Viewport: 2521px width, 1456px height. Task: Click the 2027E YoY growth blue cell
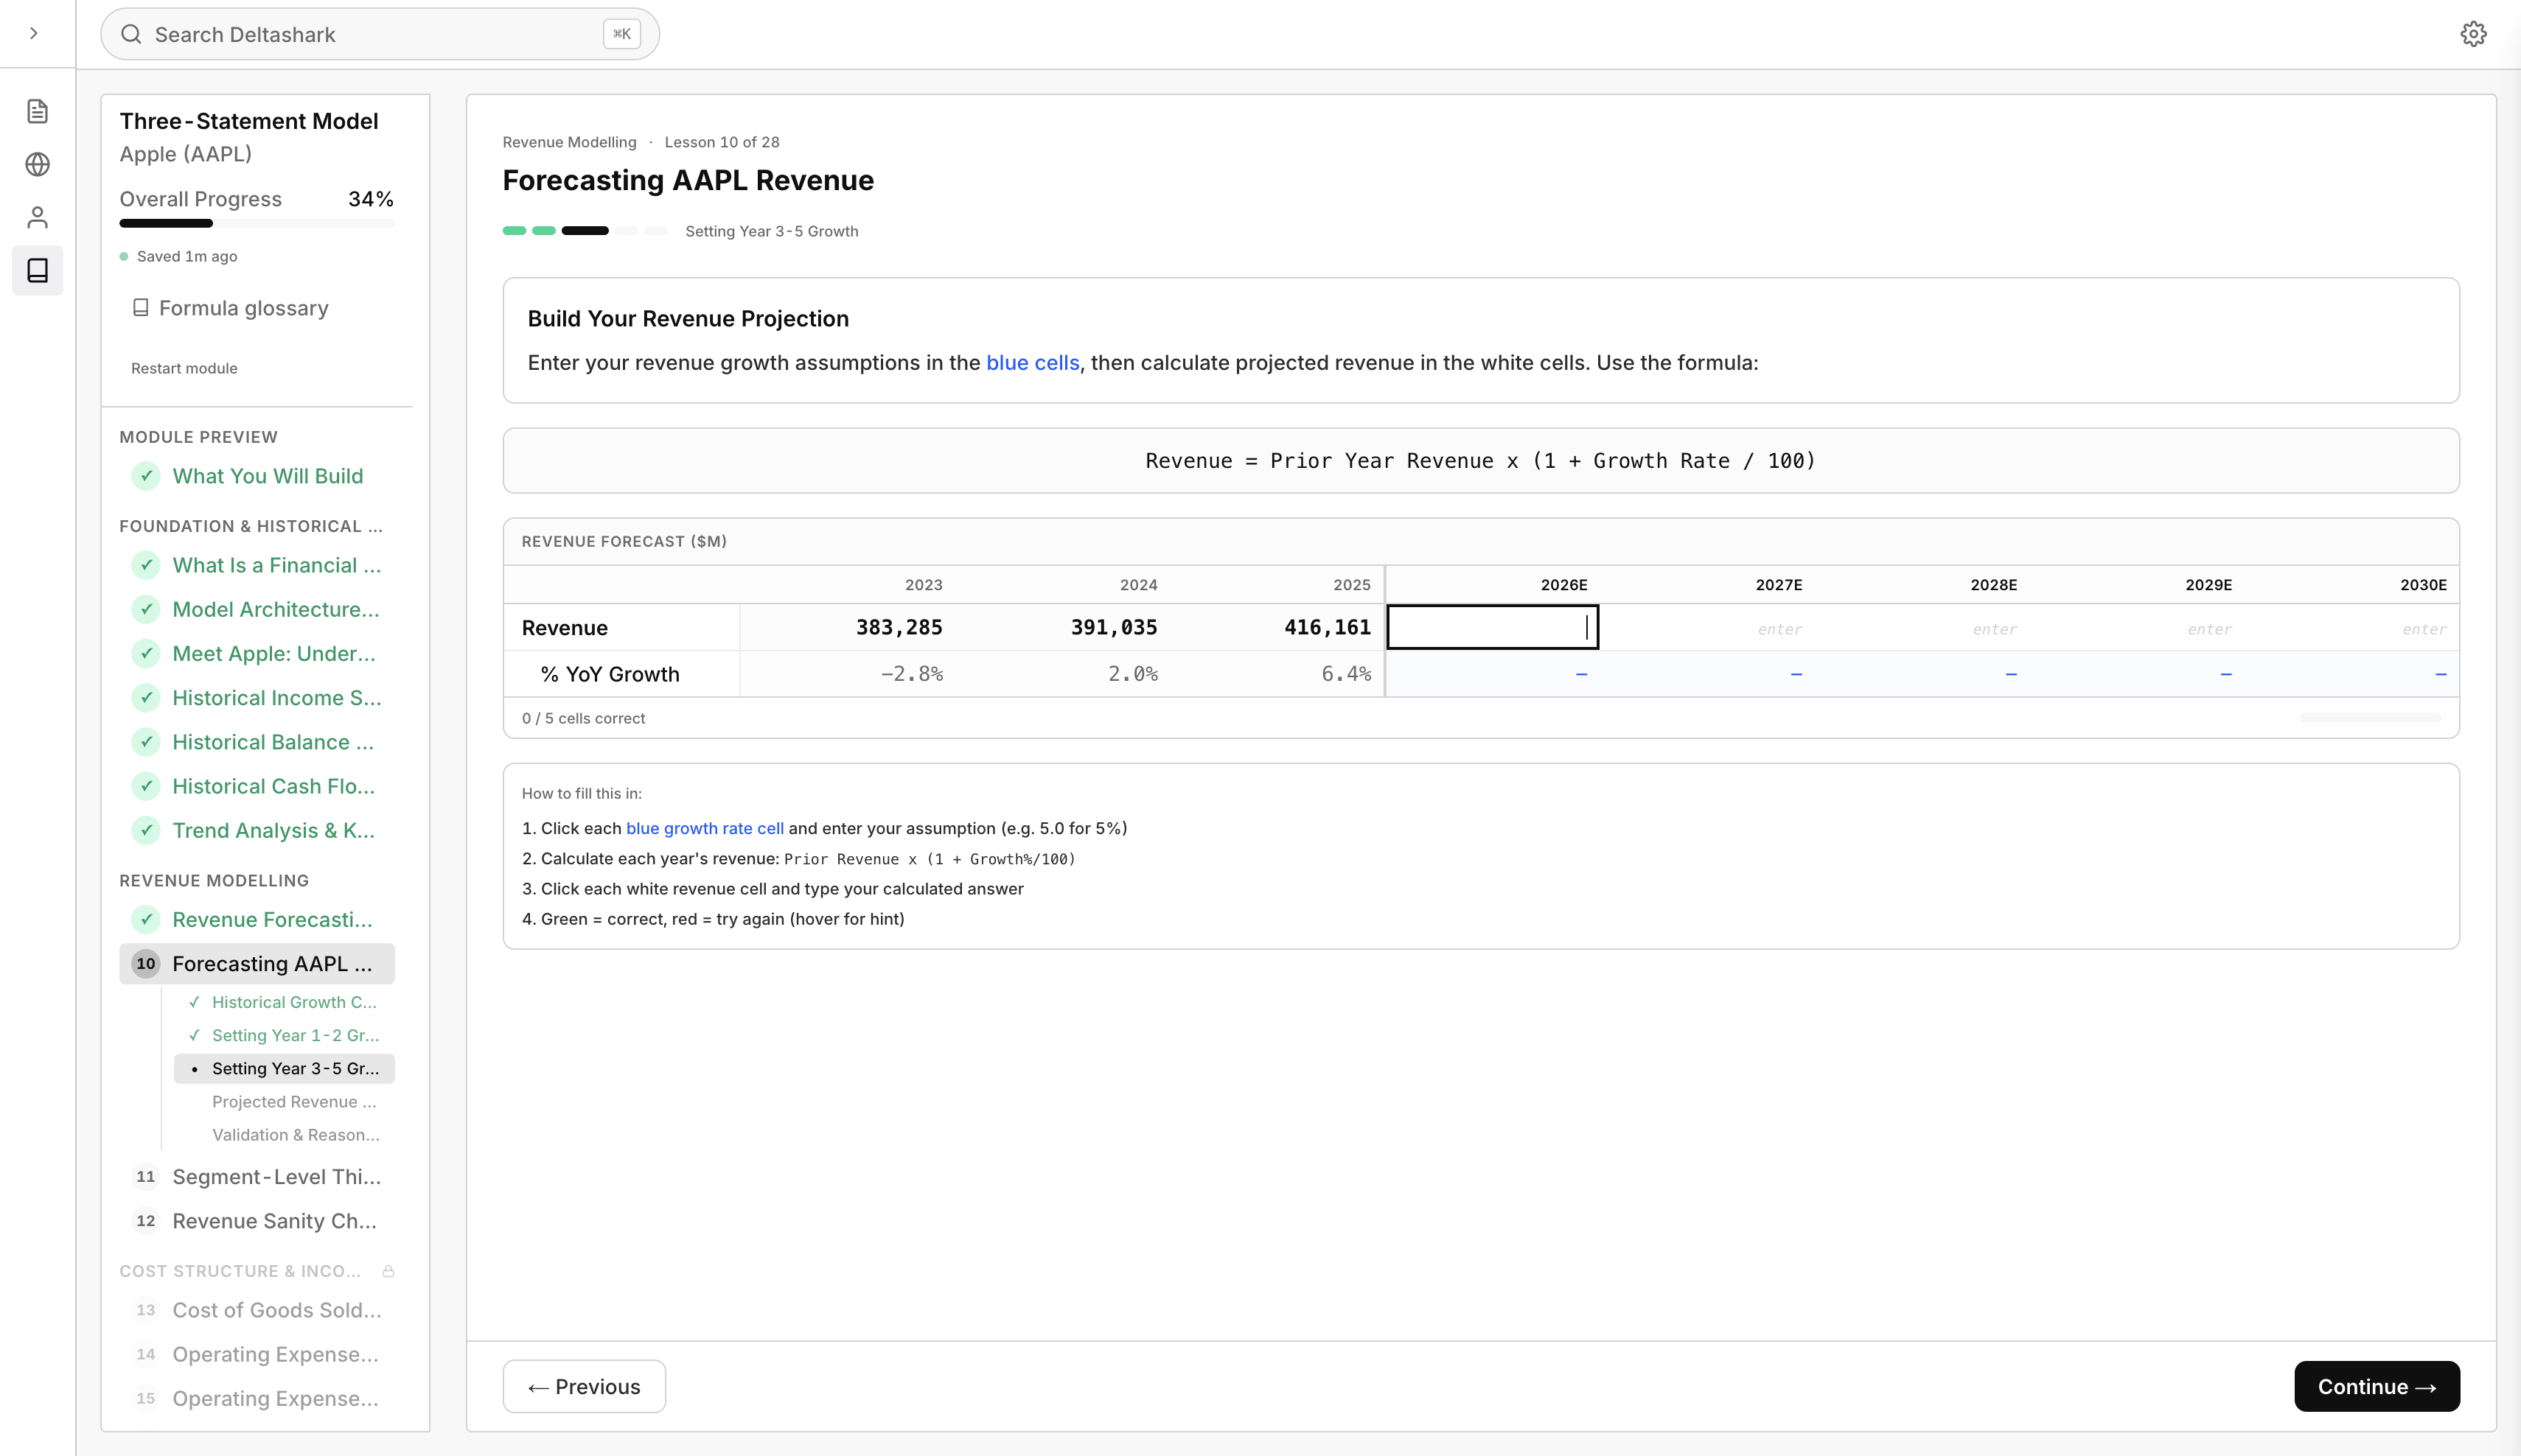tap(1708, 674)
